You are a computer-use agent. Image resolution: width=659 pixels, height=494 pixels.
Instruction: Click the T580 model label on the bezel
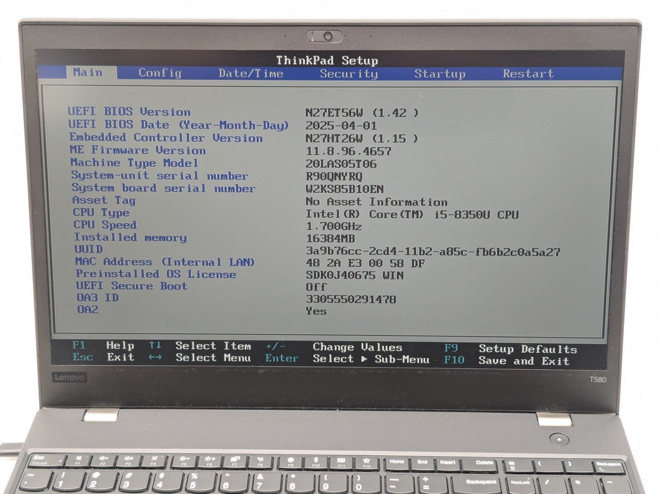coord(598,380)
